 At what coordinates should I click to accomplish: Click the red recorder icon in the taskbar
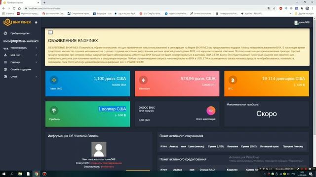[44, 174]
